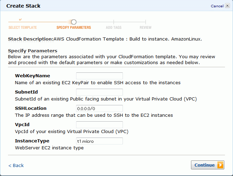Viewport: 233px width, 176px height.
Task: Open the Review step label
Action: coord(145,27)
